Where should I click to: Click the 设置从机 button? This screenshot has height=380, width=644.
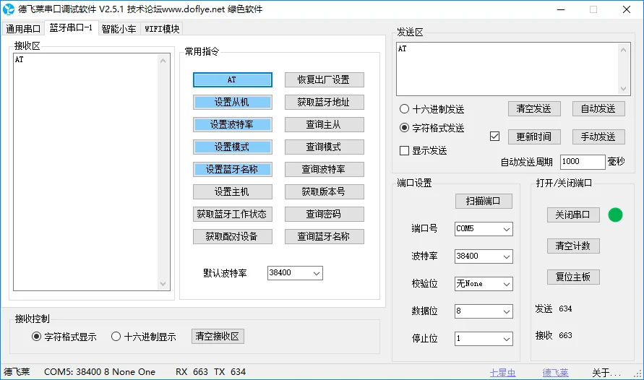click(233, 102)
